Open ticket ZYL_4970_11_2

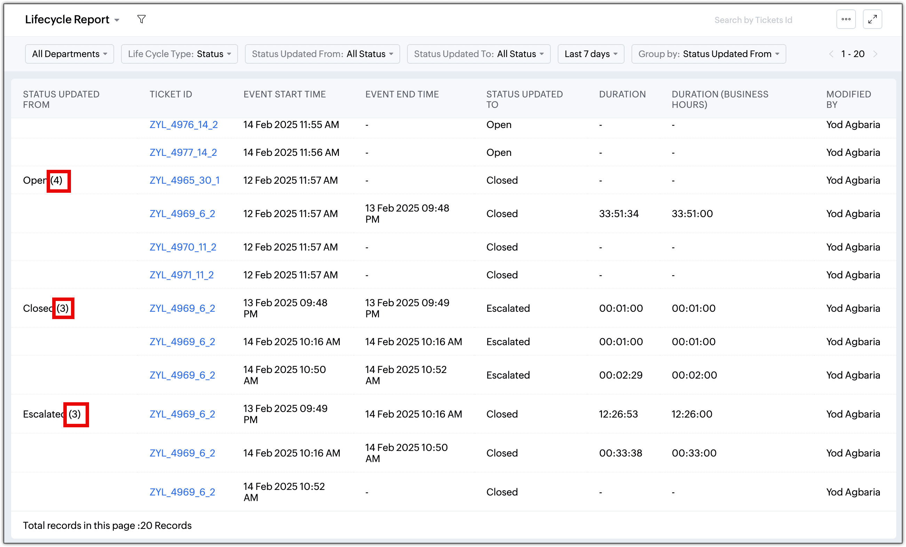pyautogui.click(x=183, y=247)
